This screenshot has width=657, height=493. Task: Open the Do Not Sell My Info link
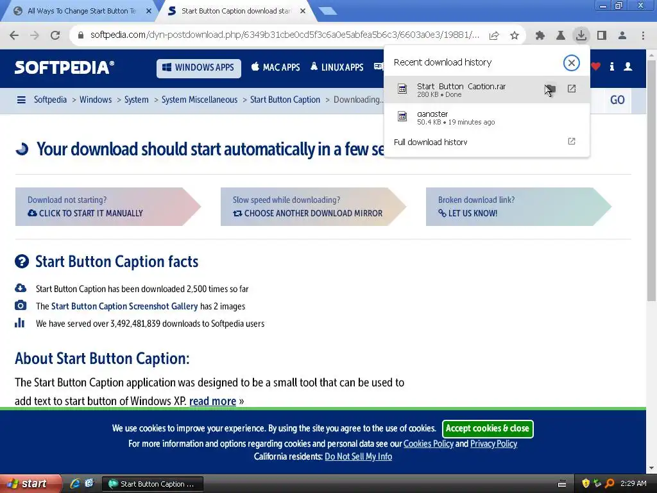tap(358, 457)
